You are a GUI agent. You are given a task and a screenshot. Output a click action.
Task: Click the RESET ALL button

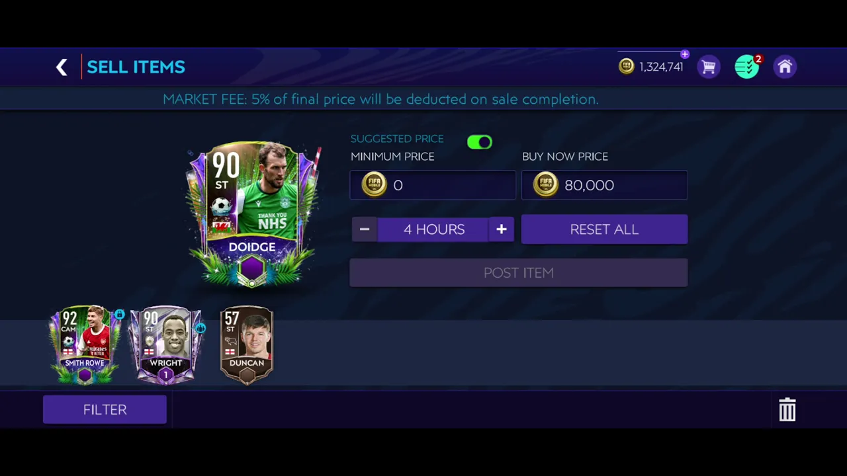604,229
